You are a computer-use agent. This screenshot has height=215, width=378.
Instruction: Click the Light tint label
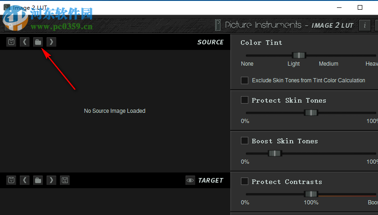coord(294,64)
